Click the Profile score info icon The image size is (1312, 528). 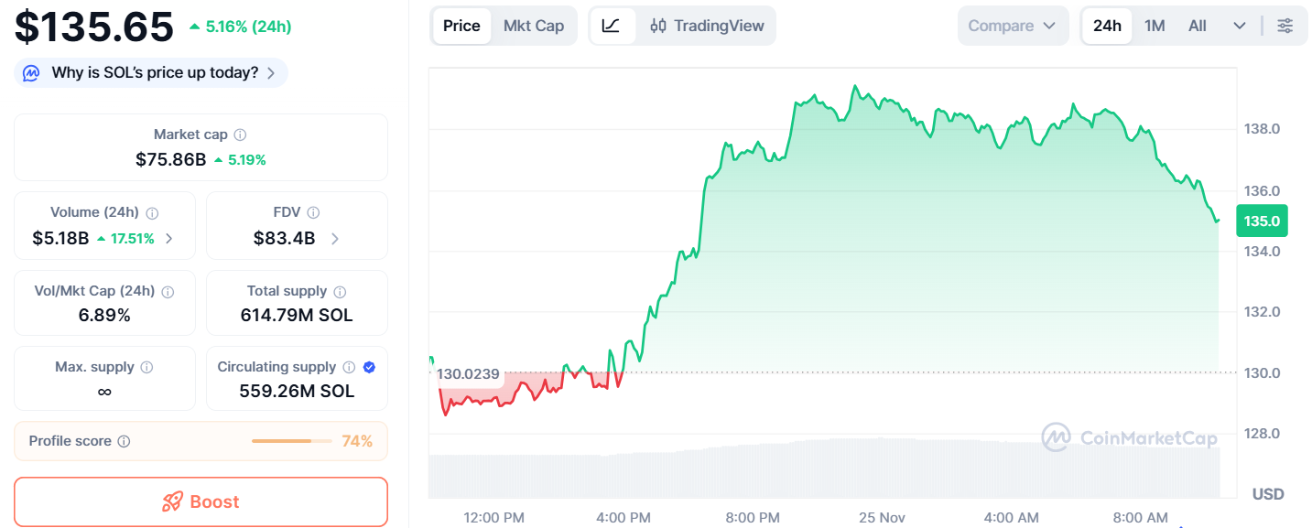point(124,441)
